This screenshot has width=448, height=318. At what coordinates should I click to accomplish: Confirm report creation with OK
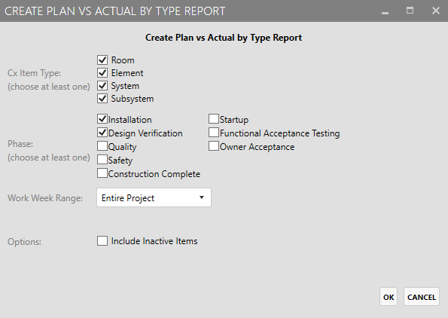tap(389, 297)
